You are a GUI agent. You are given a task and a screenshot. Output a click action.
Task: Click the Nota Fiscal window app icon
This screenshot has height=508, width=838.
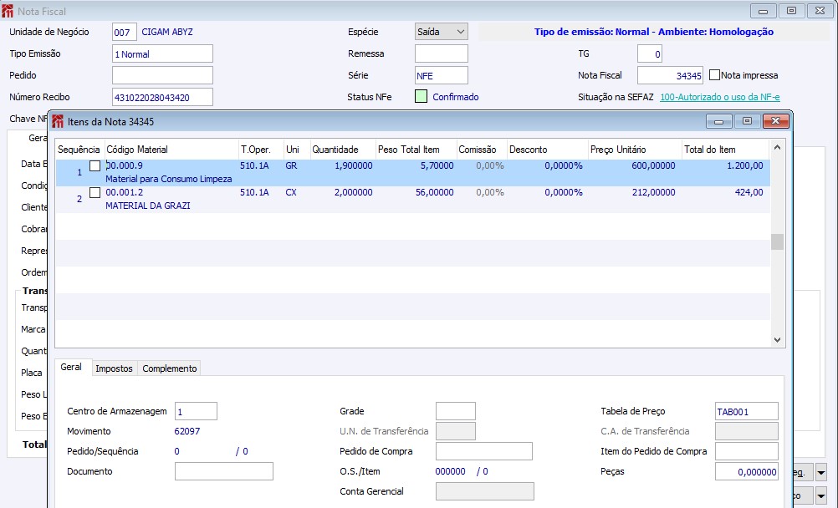[x=8, y=12]
